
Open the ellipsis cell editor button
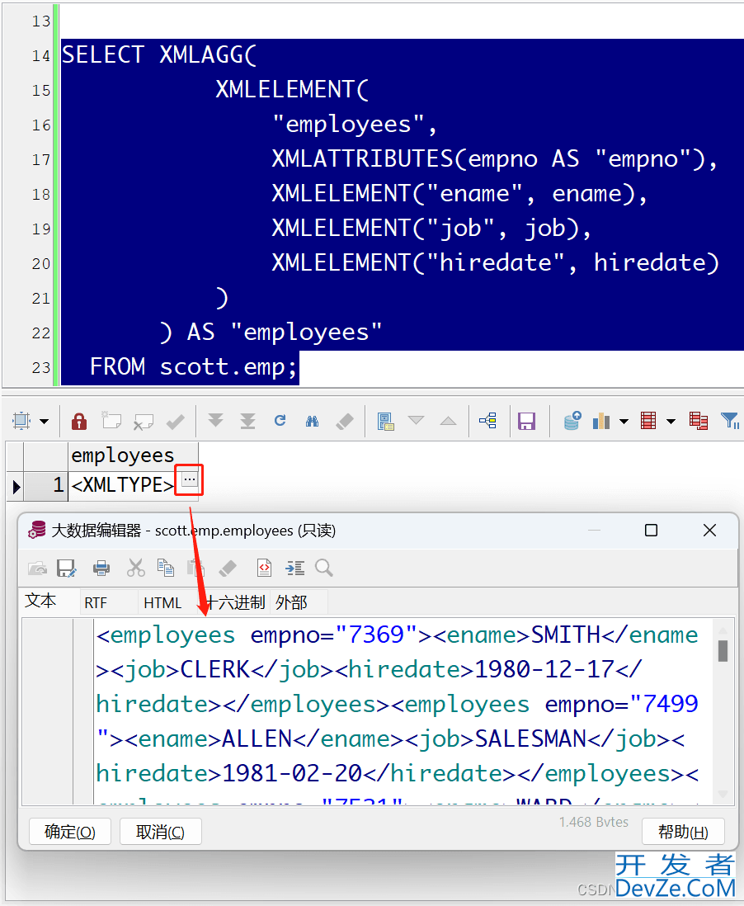tap(190, 479)
